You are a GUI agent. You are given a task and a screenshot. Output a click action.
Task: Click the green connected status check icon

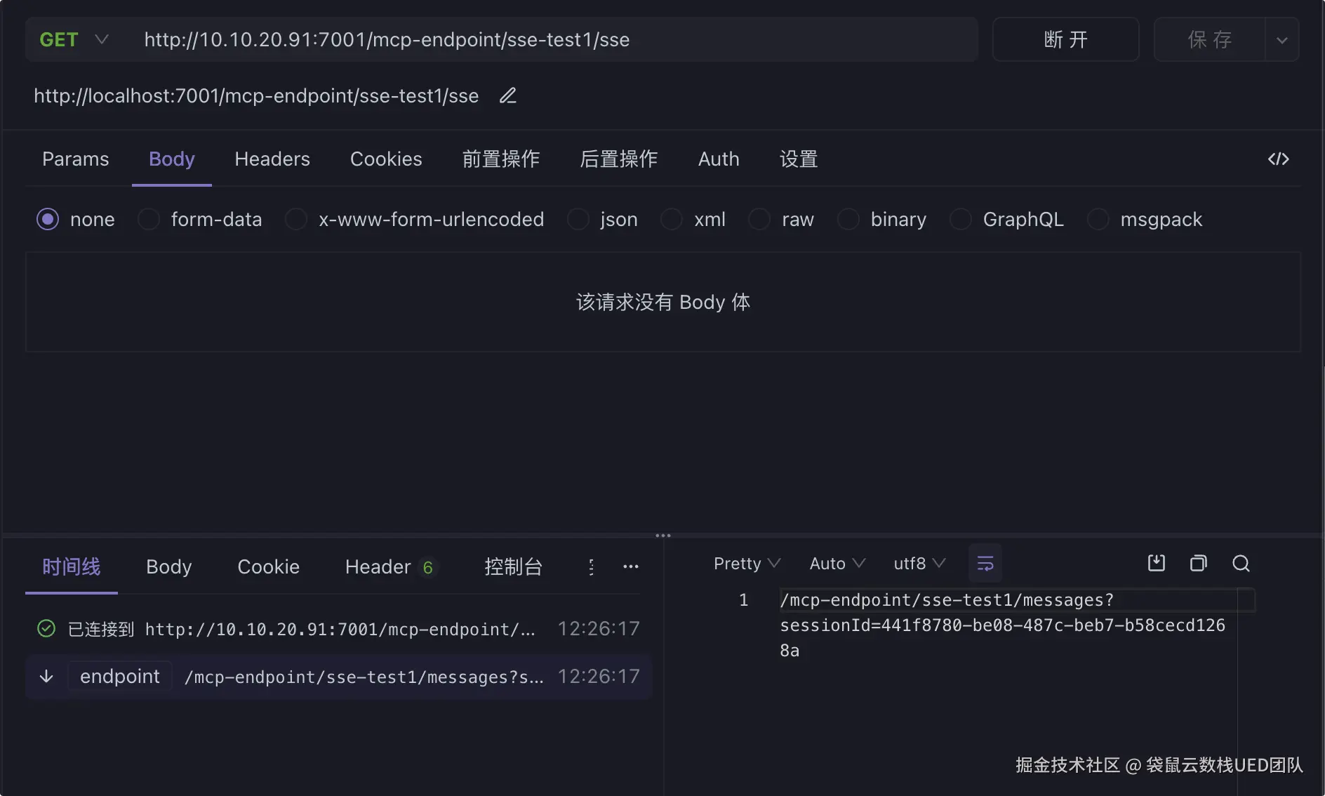pos(46,628)
